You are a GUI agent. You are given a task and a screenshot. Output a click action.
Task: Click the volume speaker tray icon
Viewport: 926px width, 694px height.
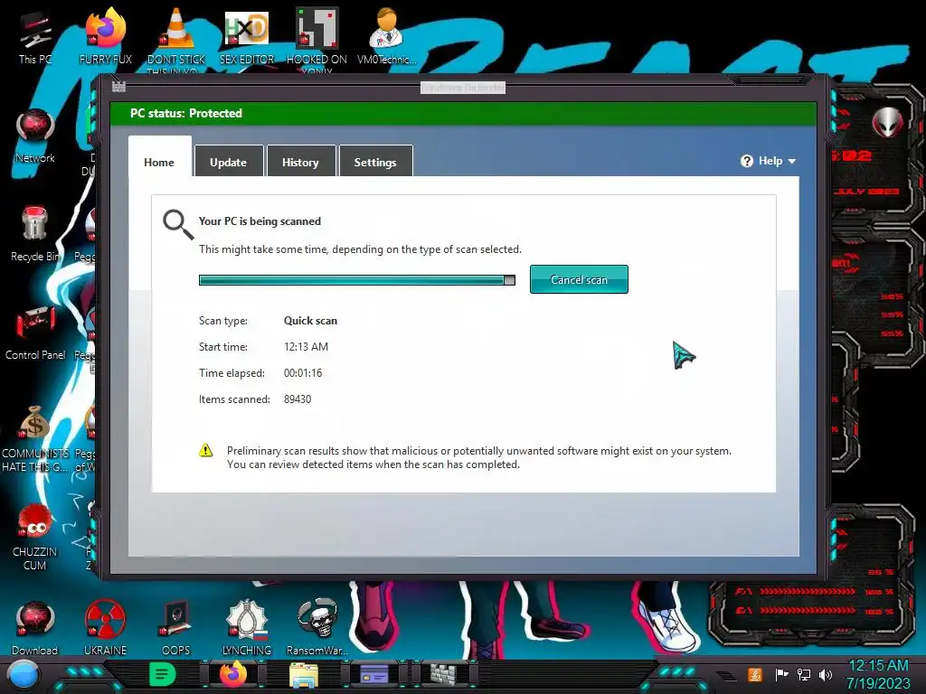coord(825,674)
